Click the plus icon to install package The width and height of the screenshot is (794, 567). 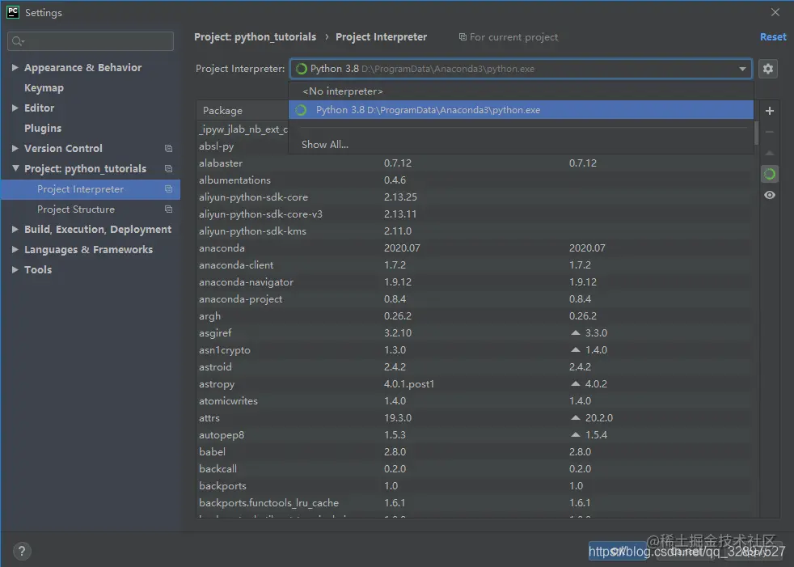click(x=769, y=111)
